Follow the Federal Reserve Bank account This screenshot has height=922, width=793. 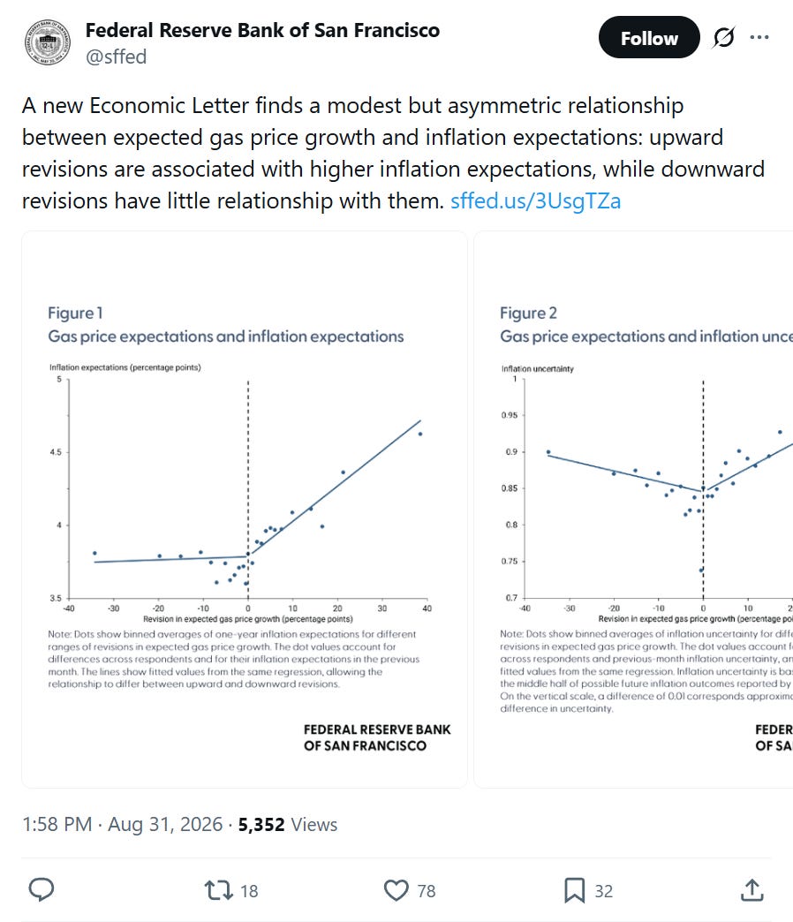(649, 38)
